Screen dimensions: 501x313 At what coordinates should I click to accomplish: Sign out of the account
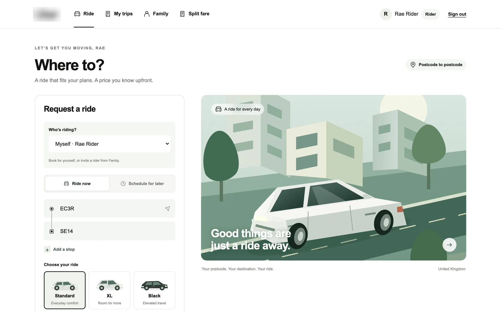point(457,14)
